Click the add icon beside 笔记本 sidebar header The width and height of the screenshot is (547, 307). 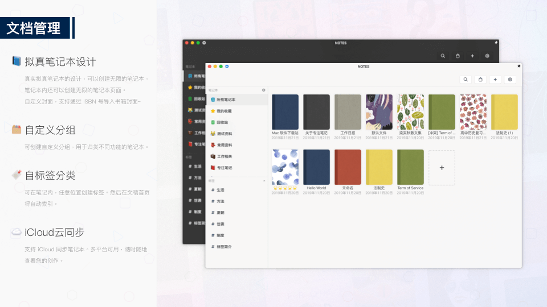(x=263, y=90)
